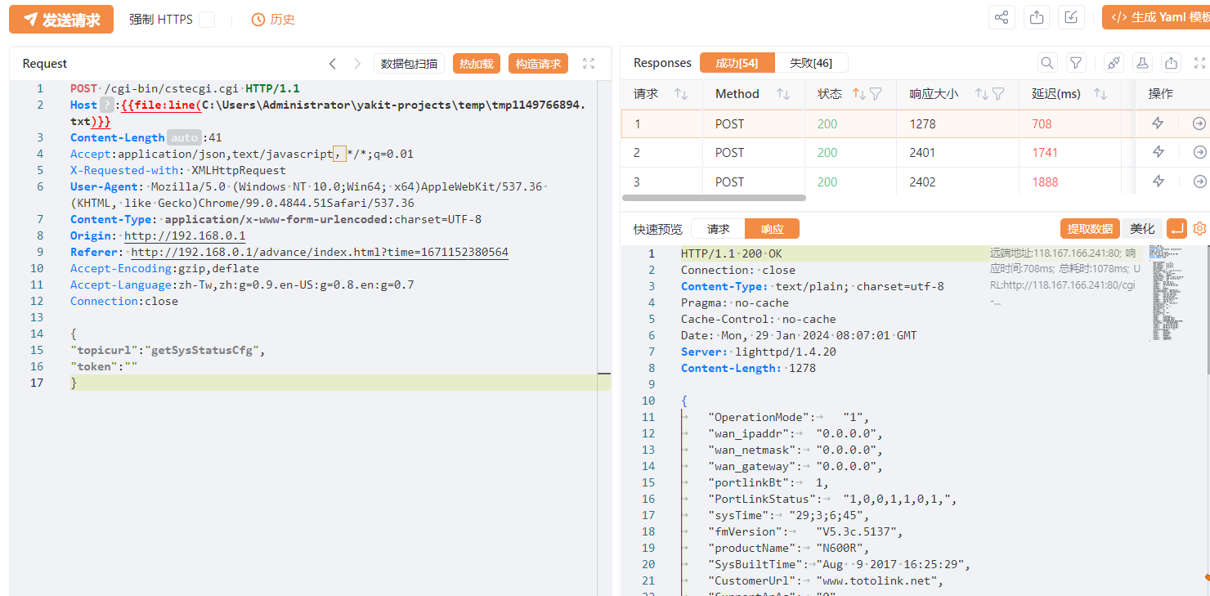Click the import icon left of 生成 Yaml 模板

tap(1071, 18)
